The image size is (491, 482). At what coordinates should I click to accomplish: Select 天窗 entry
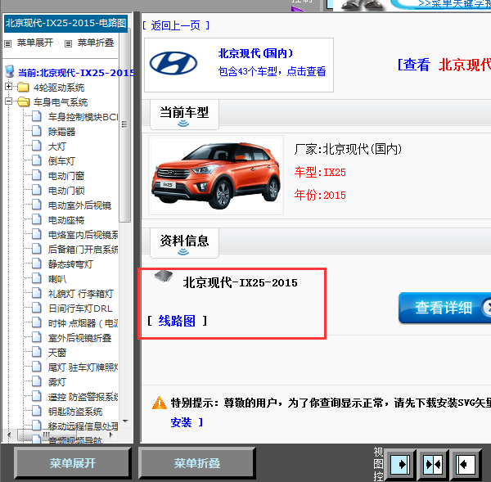[x=57, y=353]
